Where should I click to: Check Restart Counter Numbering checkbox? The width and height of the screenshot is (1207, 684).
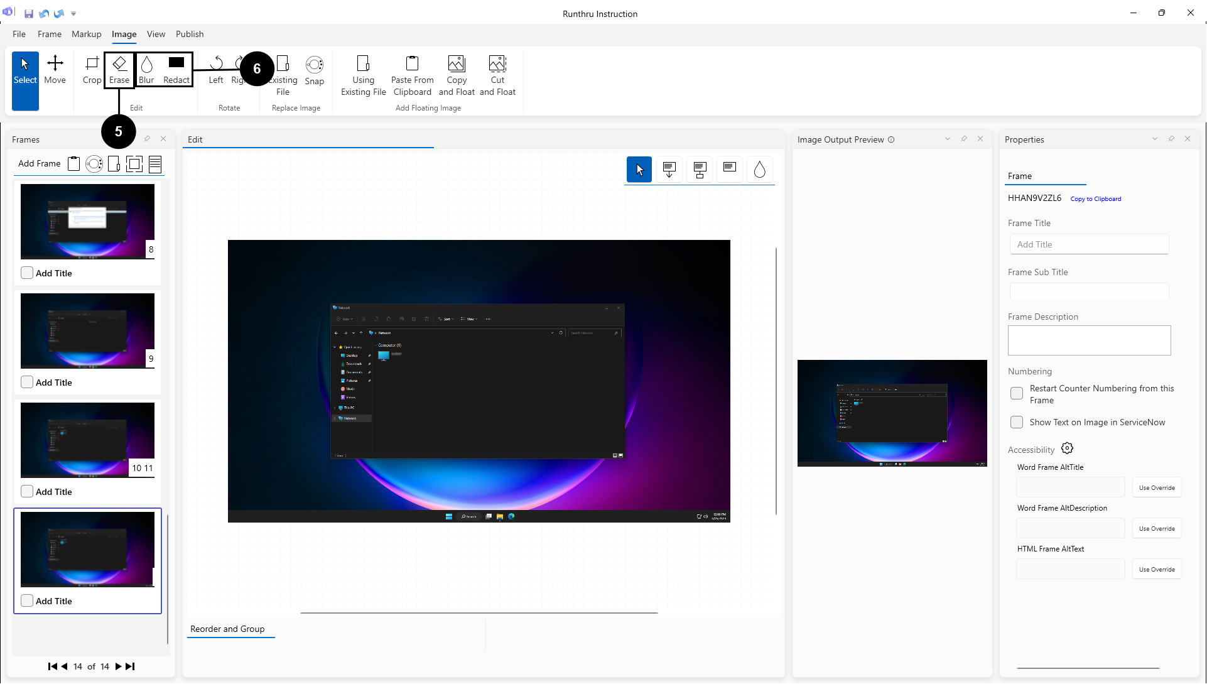pyautogui.click(x=1016, y=394)
